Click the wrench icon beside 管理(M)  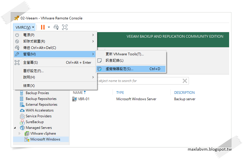click(x=17, y=54)
